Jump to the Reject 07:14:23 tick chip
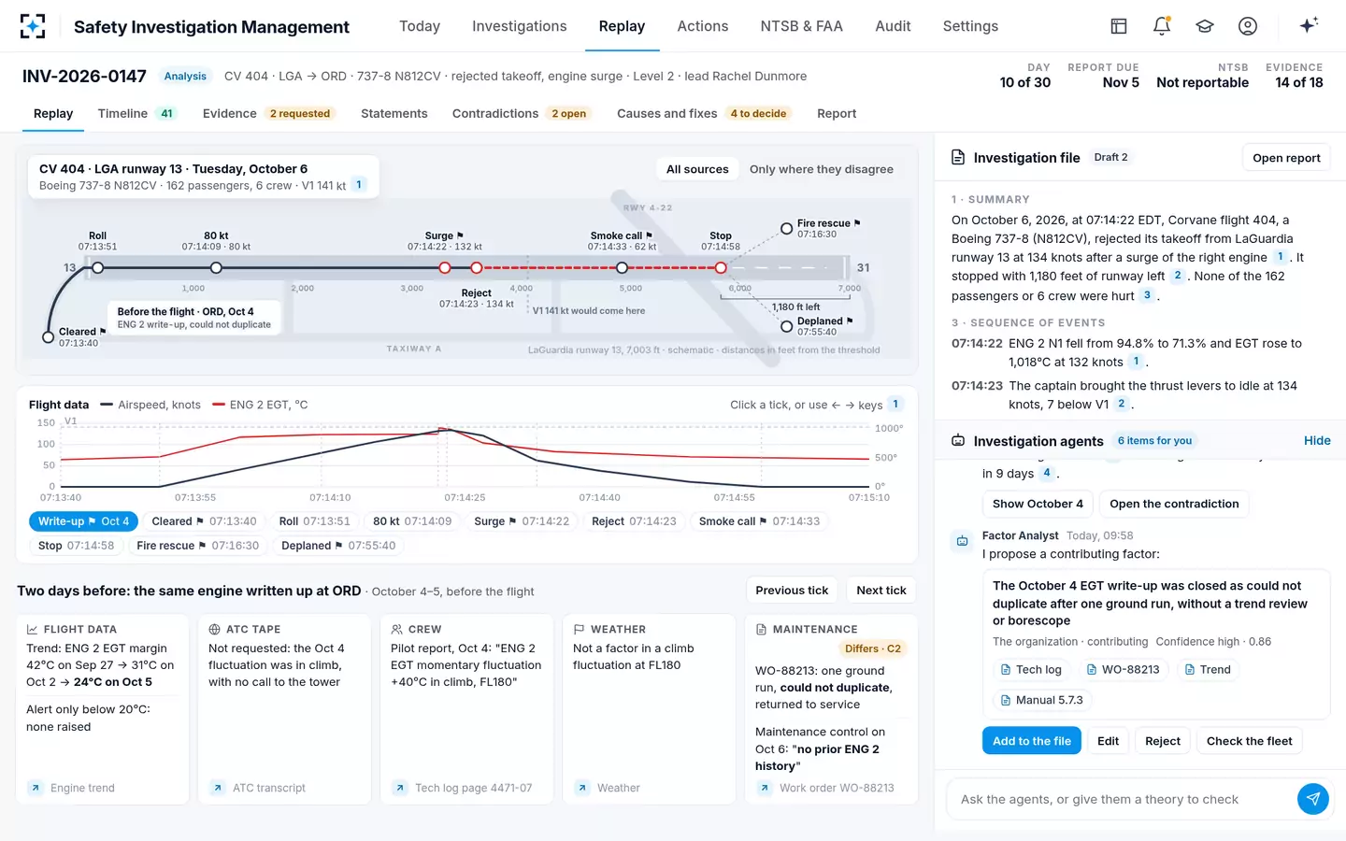This screenshot has height=841, width=1346. point(634,521)
